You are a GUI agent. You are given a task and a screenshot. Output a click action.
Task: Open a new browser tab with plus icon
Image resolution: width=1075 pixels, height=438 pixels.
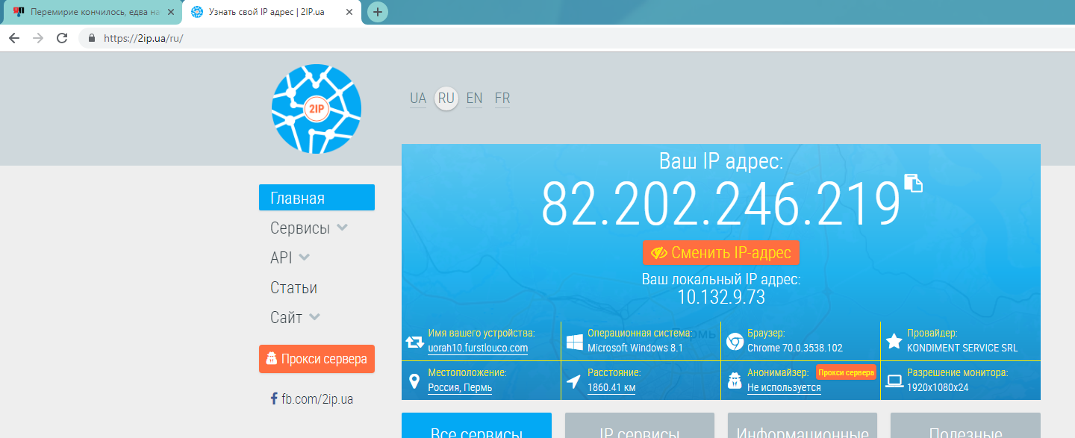point(378,12)
